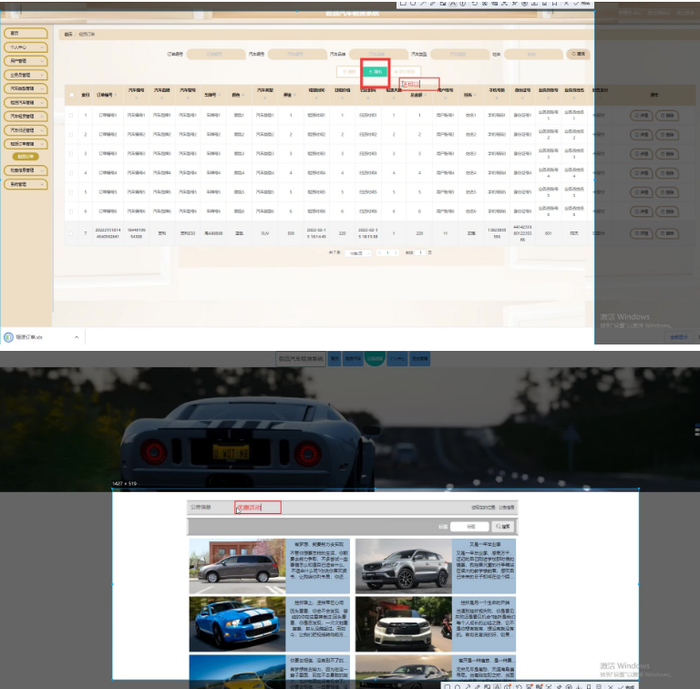Screen dimensions: 700x689
Task: Go to next page arrow in pagination
Action: tap(396, 253)
